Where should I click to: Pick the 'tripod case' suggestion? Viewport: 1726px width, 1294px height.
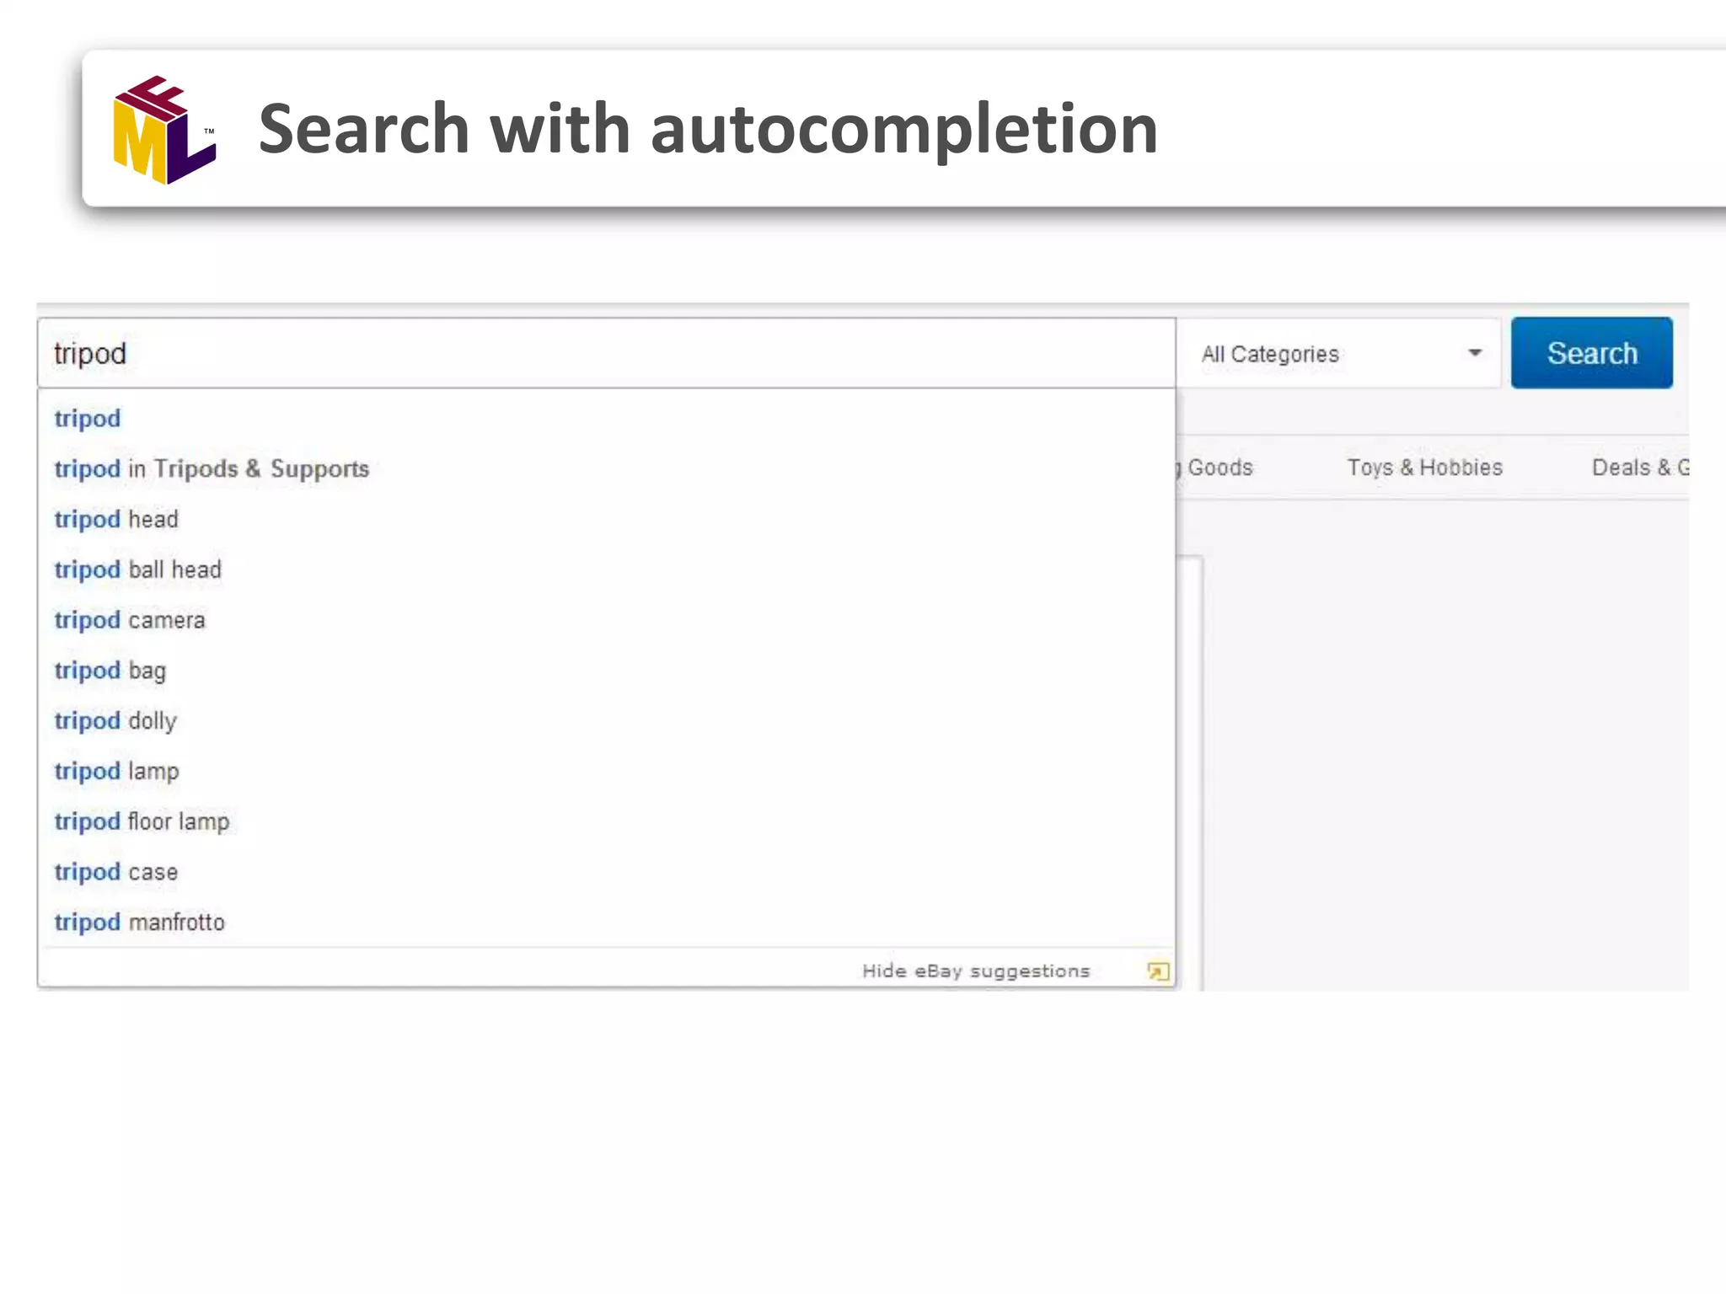116,873
